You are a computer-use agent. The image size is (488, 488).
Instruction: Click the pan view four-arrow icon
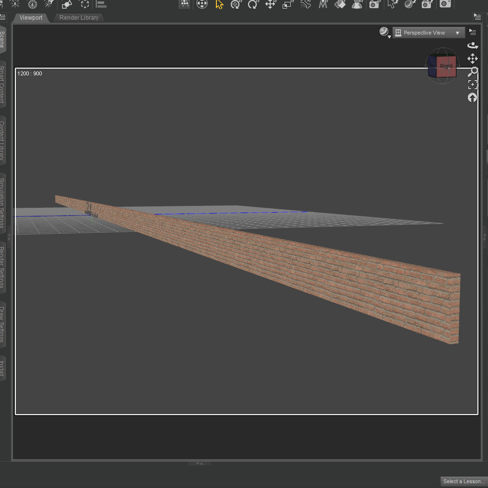coord(473,59)
